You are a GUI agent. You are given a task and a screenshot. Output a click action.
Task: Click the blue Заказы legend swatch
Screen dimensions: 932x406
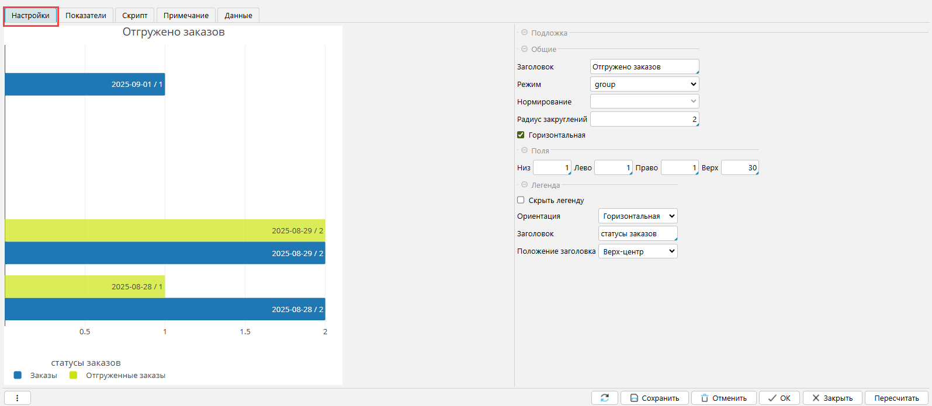(x=18, y=375)
